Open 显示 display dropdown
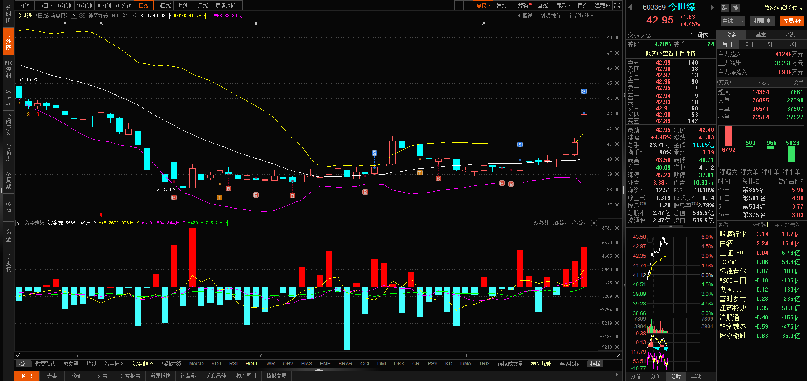This screenshot has height=381, width=807. coord(563,5)
